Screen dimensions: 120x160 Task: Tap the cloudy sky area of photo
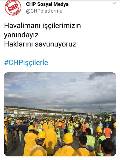coord(60,89)
